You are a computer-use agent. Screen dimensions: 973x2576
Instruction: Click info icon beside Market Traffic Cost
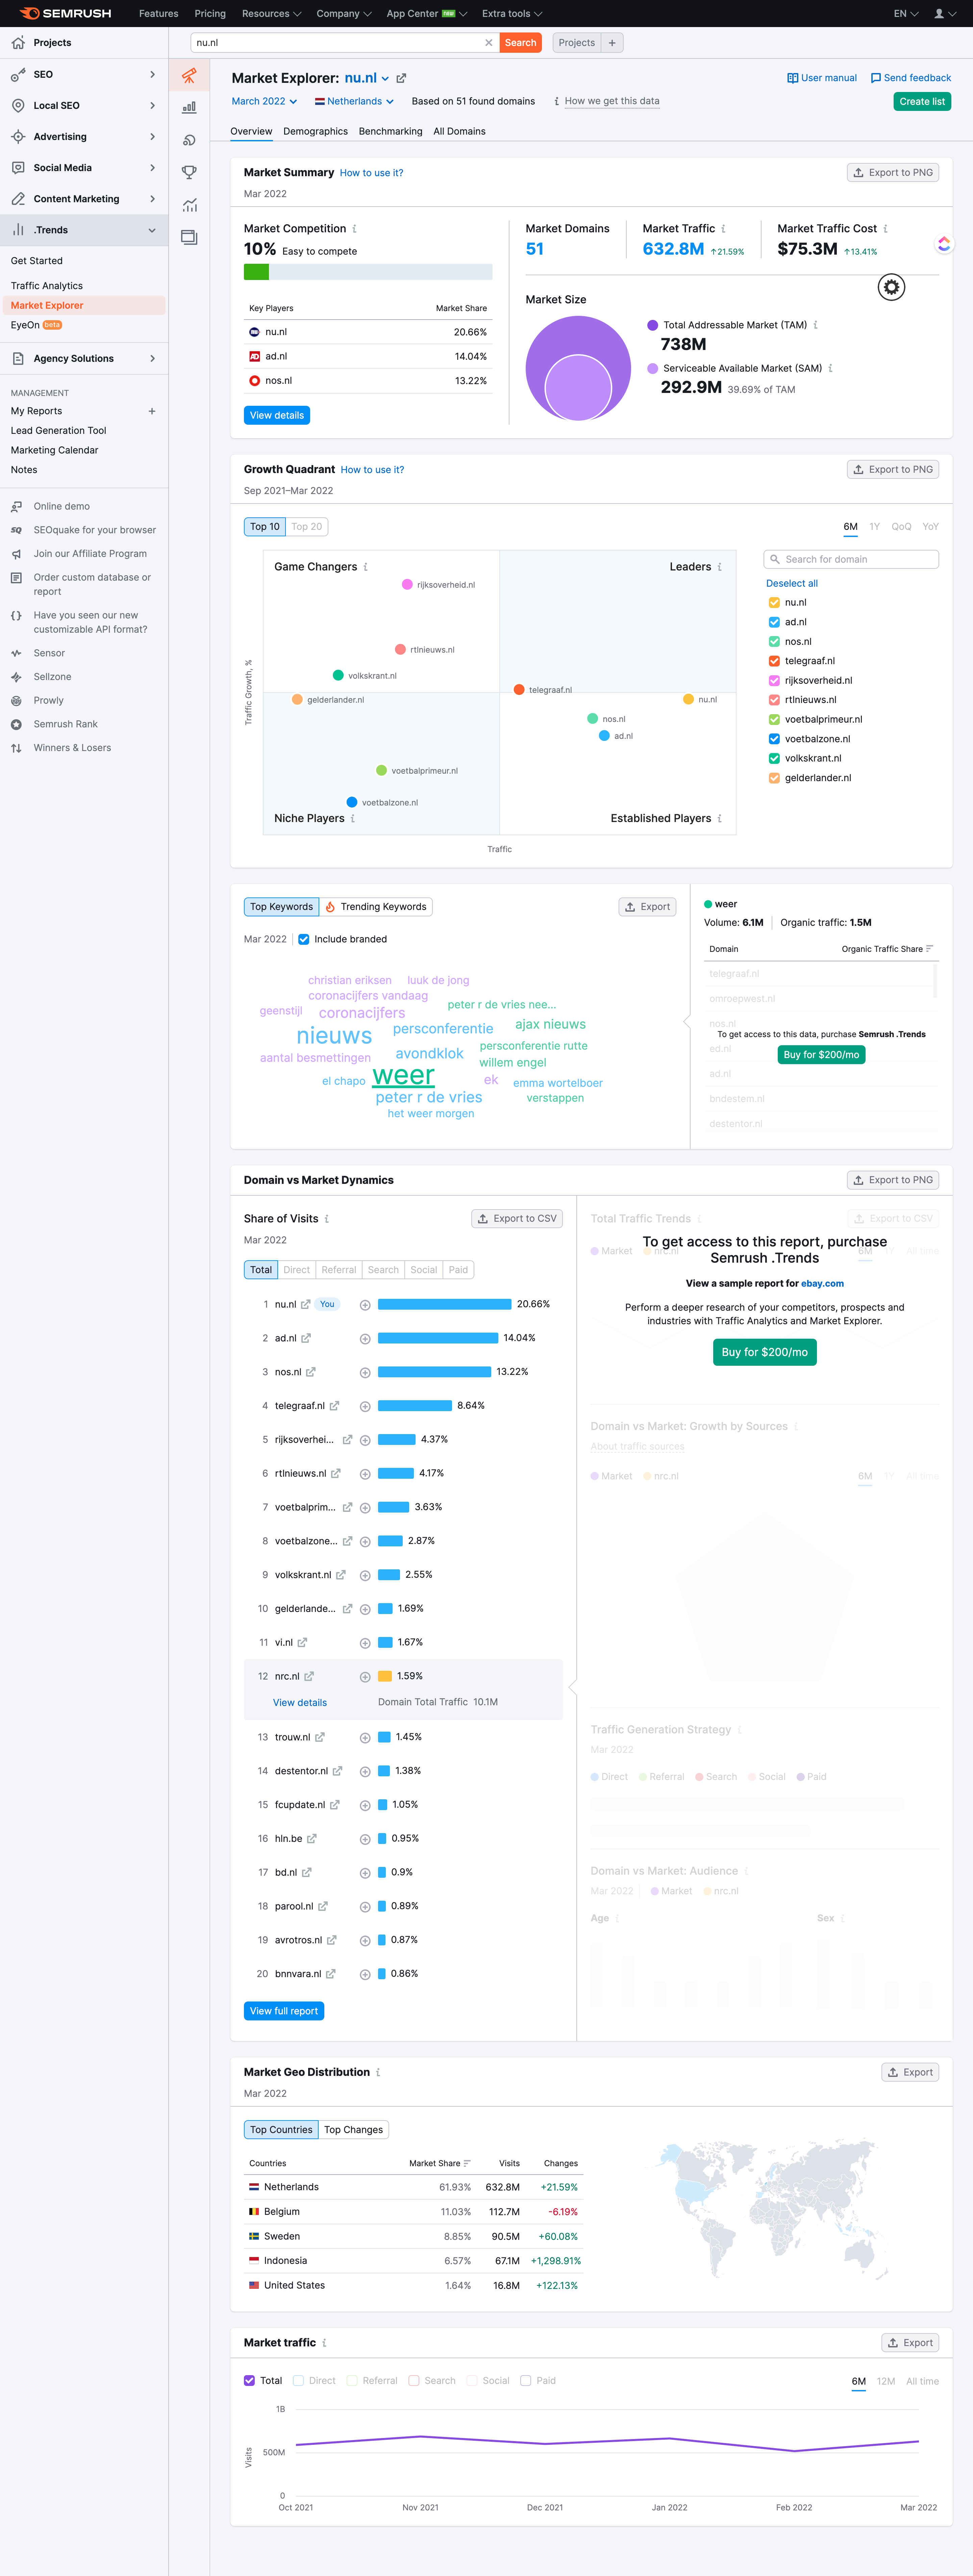tap(885, 229)
